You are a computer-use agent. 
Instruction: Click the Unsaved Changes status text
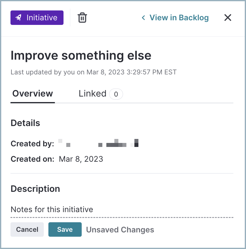[x=120, y=230]
